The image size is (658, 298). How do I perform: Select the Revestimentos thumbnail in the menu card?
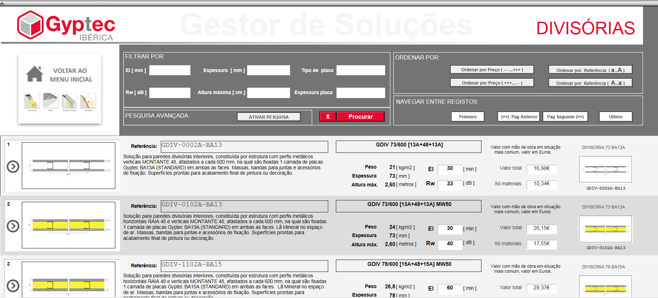[x=69, y=101]
